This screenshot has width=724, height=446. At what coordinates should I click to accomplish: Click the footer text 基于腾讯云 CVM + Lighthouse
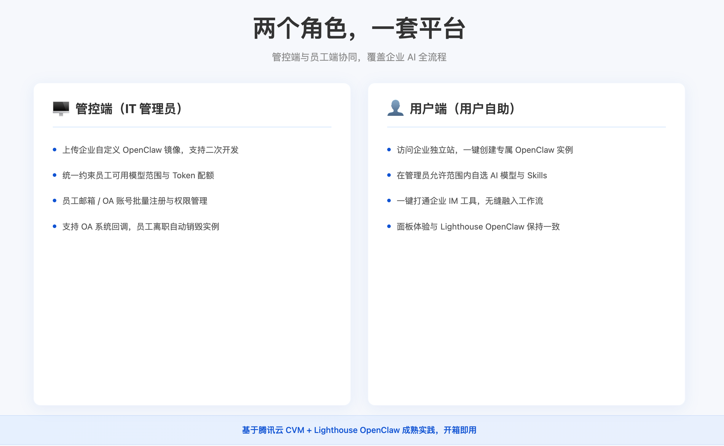(x=359, y=430)
